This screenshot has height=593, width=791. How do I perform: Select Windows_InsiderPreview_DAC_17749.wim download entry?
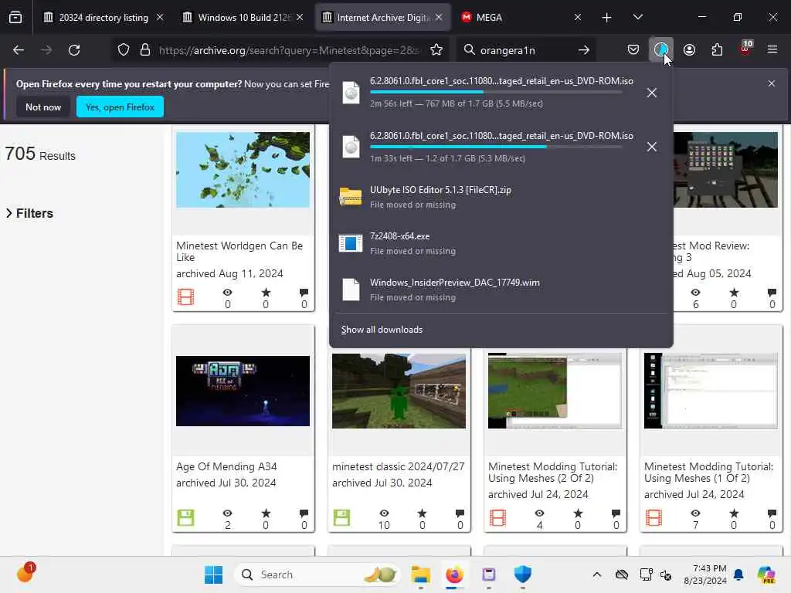point(501,290)
